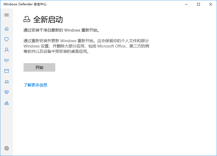Viewport: 217px width, 156px height.
Task: Click the Windows Defender 安全中心 title text
Action: tap(25, 4)
